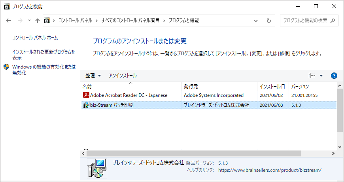
Task: Click horizontal scrollbar right arrow
Action: pyautogui.click(x=333, y=153)
